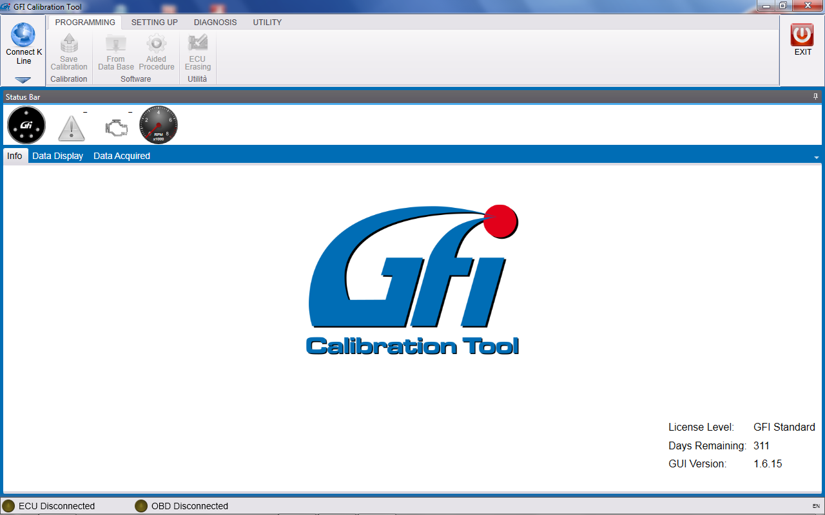Click the Software group label
Screen dimensions: 825x515
136,79
